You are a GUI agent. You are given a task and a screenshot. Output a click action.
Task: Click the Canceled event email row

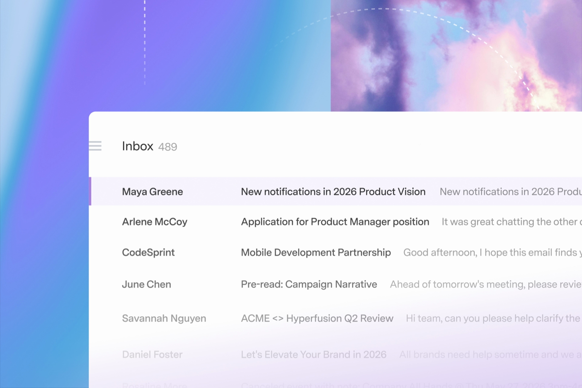point(336,383)
